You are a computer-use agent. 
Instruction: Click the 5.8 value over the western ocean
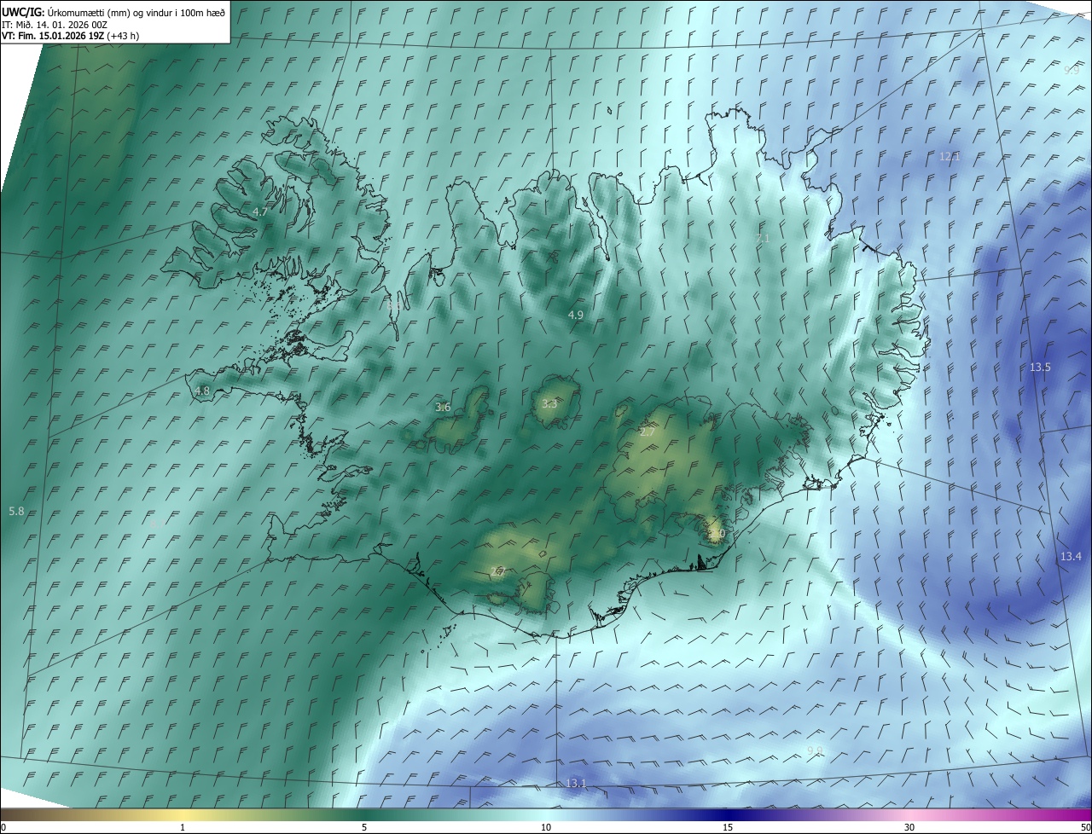click(x=16, y=511)
